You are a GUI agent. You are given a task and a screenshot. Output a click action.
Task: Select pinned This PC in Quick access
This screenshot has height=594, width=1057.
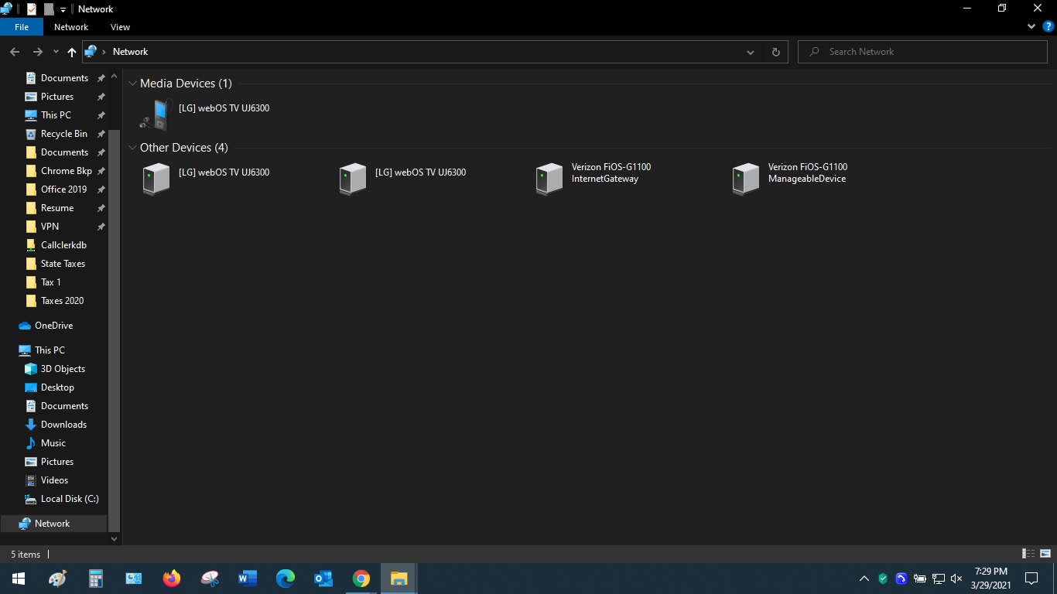coord(56,115)
